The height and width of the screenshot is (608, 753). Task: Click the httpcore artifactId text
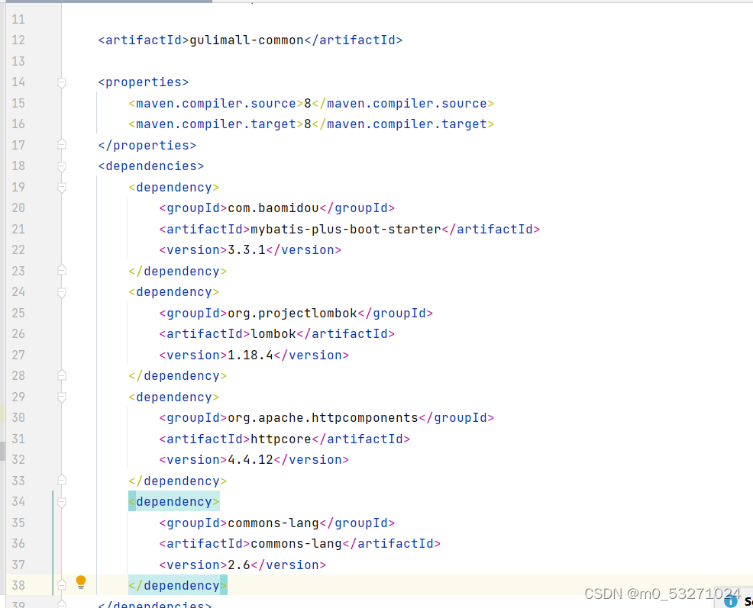click(x=281, y=439)
